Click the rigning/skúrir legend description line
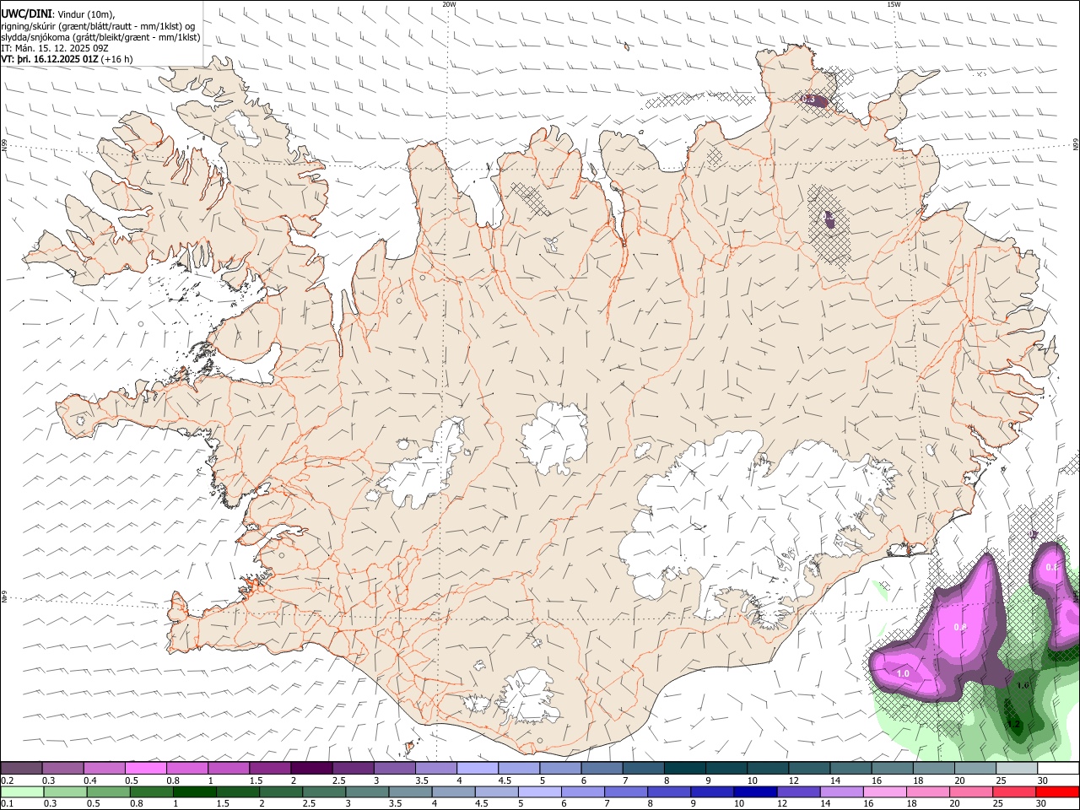 pyautogui.click(x=98, y=25)
